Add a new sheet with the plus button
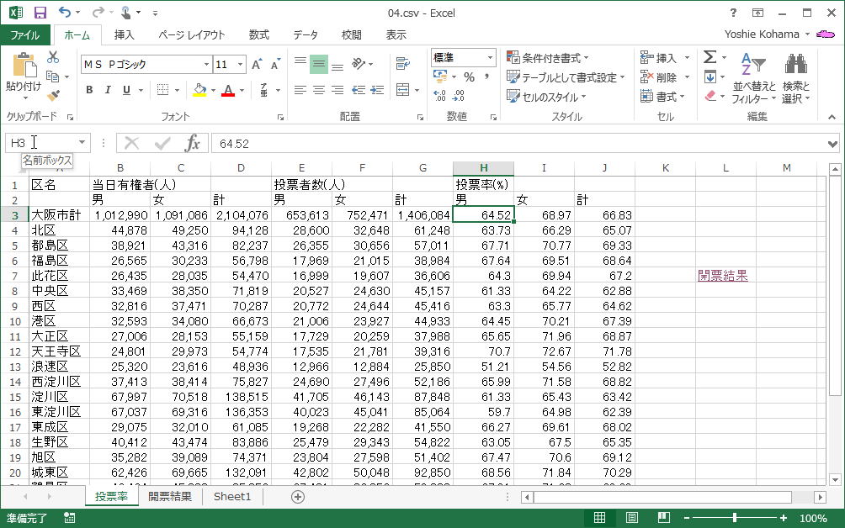The height and width of the screenshot is (528, 845). click(297, 497)
